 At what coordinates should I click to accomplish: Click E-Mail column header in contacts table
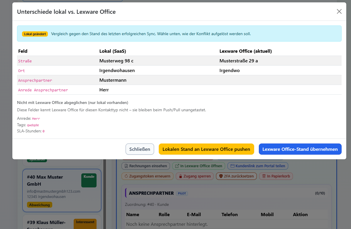(x=194, y=214)
